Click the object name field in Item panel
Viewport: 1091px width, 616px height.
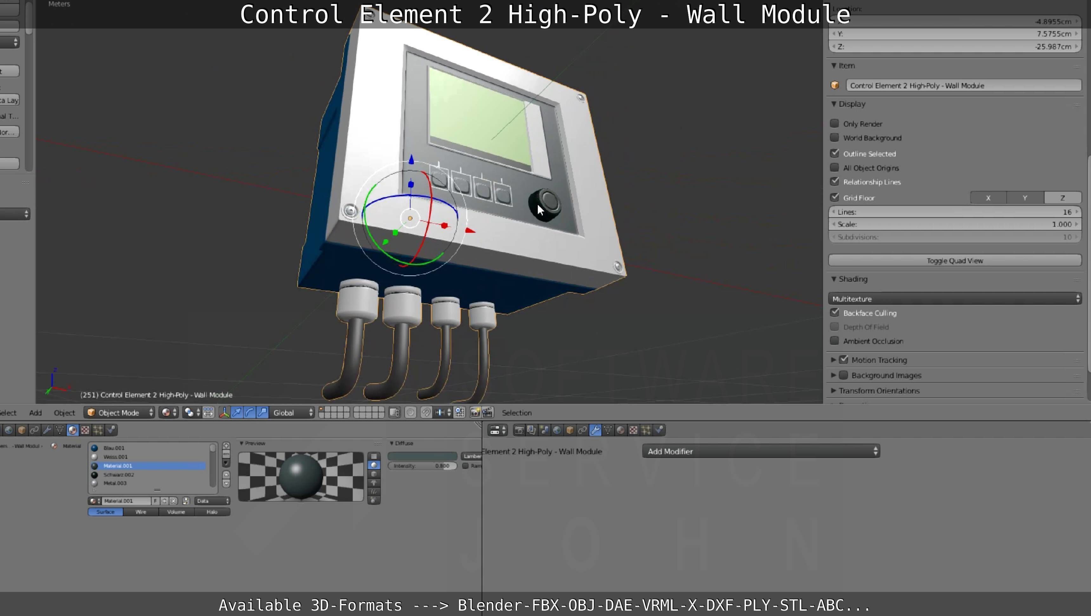point(963,86)
